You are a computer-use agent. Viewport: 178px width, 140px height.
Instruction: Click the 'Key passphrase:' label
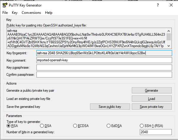coord(18,67)
